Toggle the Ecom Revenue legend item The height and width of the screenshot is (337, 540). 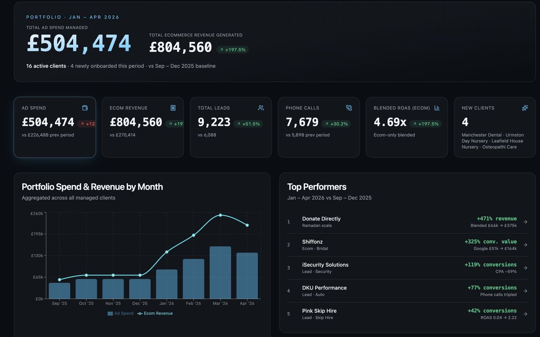tap(155, 313)
